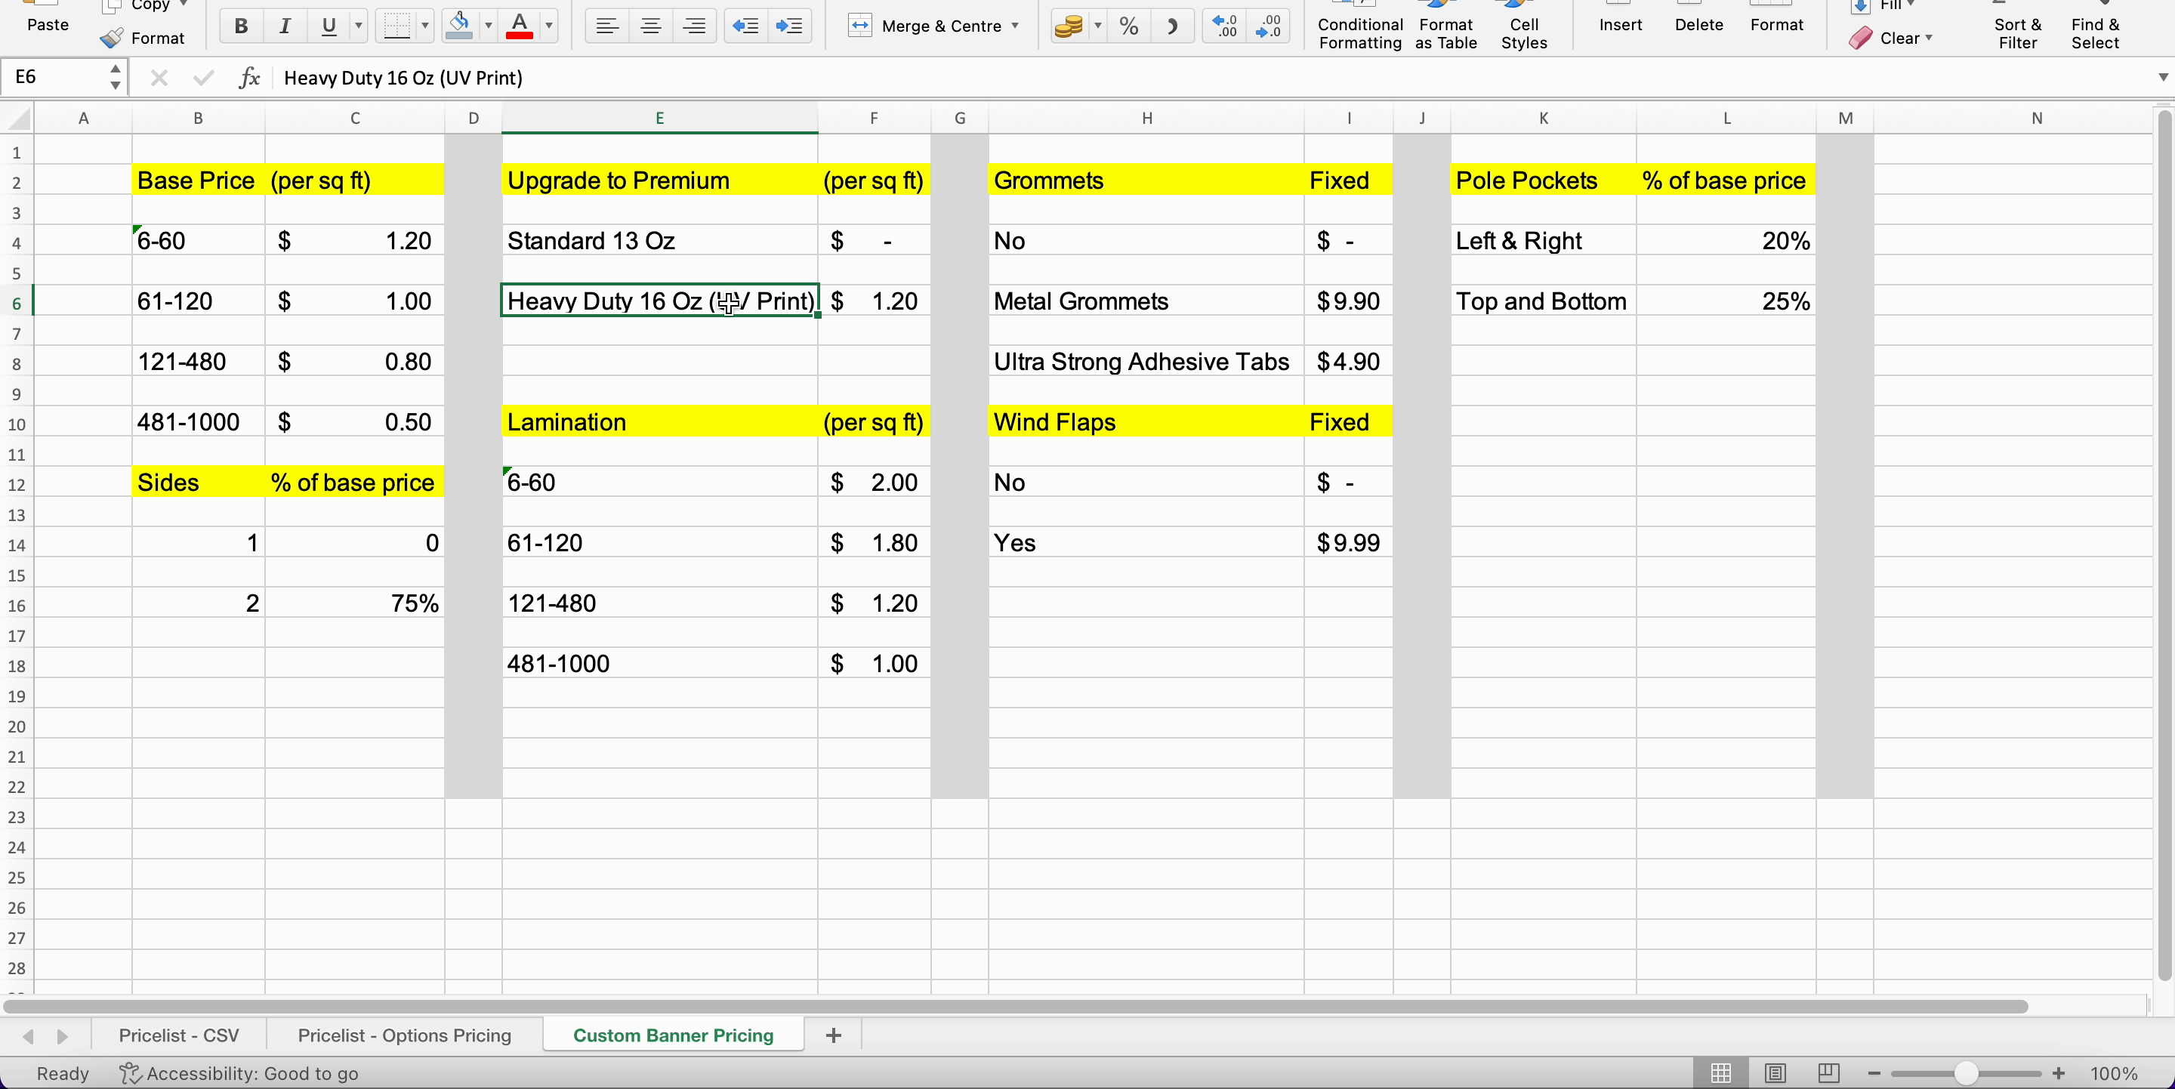Click the insert function fx icon
The image size is (2175, 1089).
[x=249, y=78]
